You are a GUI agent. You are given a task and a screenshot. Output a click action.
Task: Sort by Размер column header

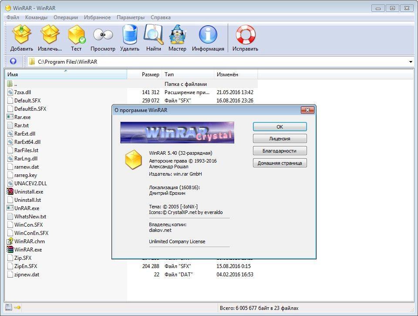145,75
